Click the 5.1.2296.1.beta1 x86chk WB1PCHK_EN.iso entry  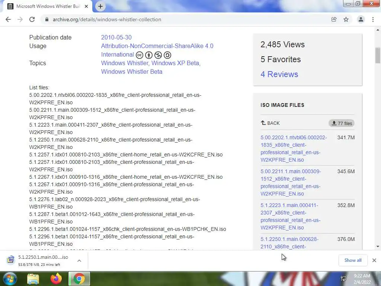tap(128, 229)
